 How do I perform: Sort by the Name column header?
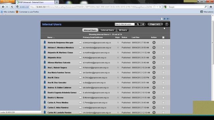pos(50,37)
